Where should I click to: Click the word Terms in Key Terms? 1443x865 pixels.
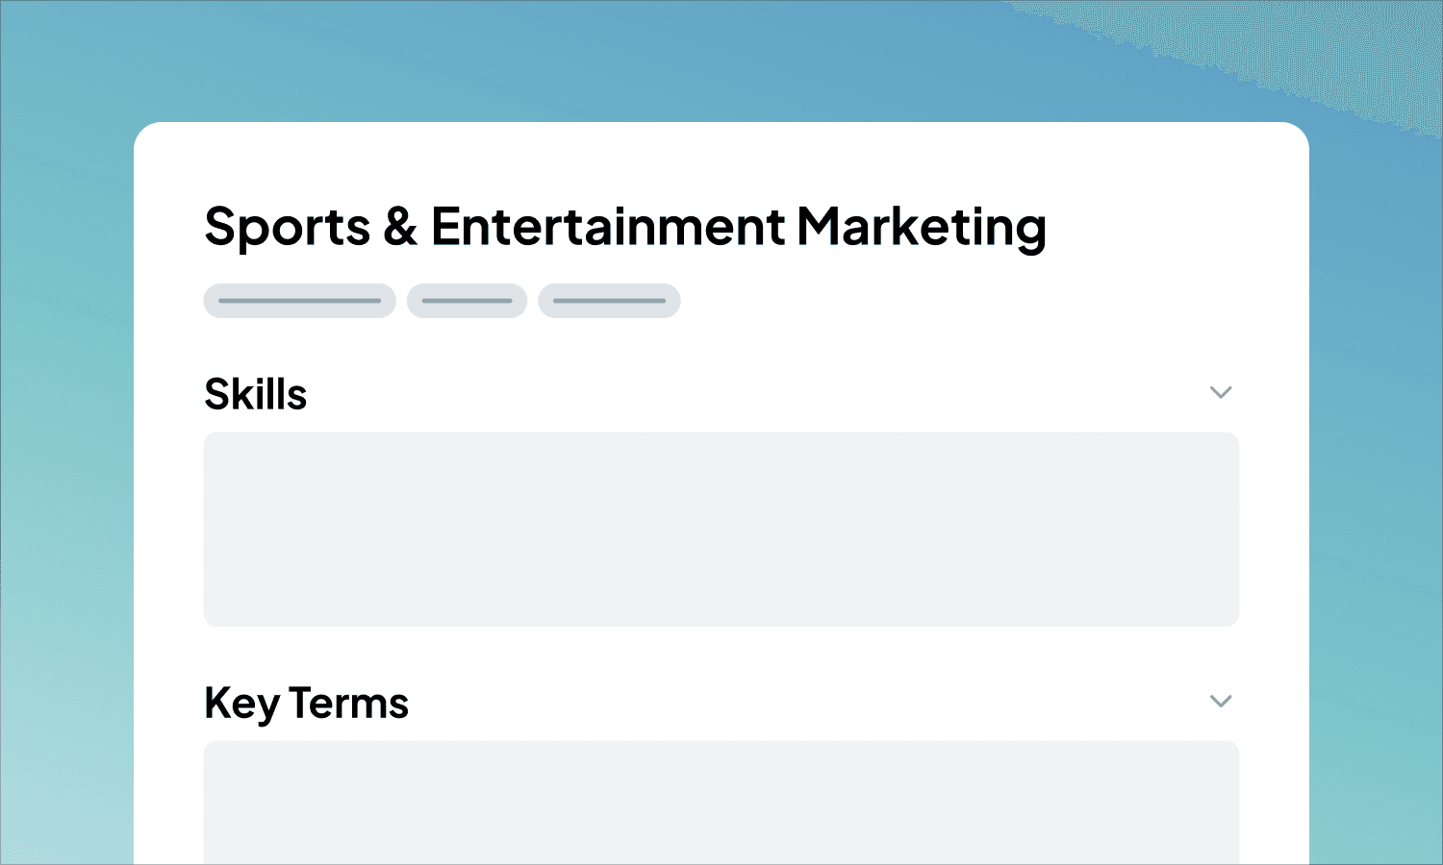point(348,703)
